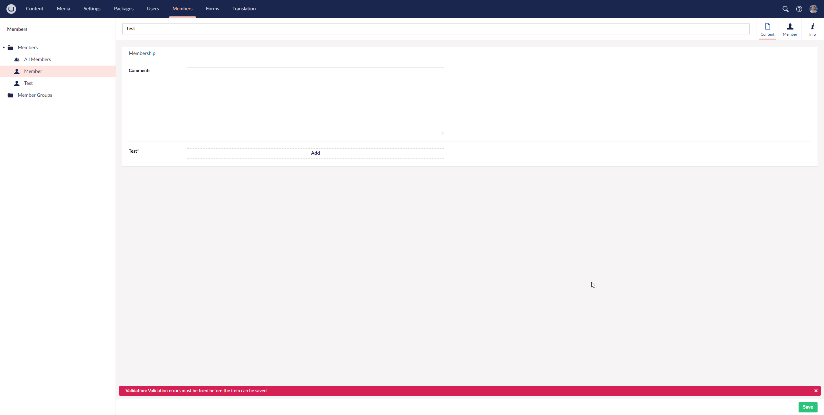824x415 pixels.
Task: Click the user avatar in top bar
Action: [813, 9]
